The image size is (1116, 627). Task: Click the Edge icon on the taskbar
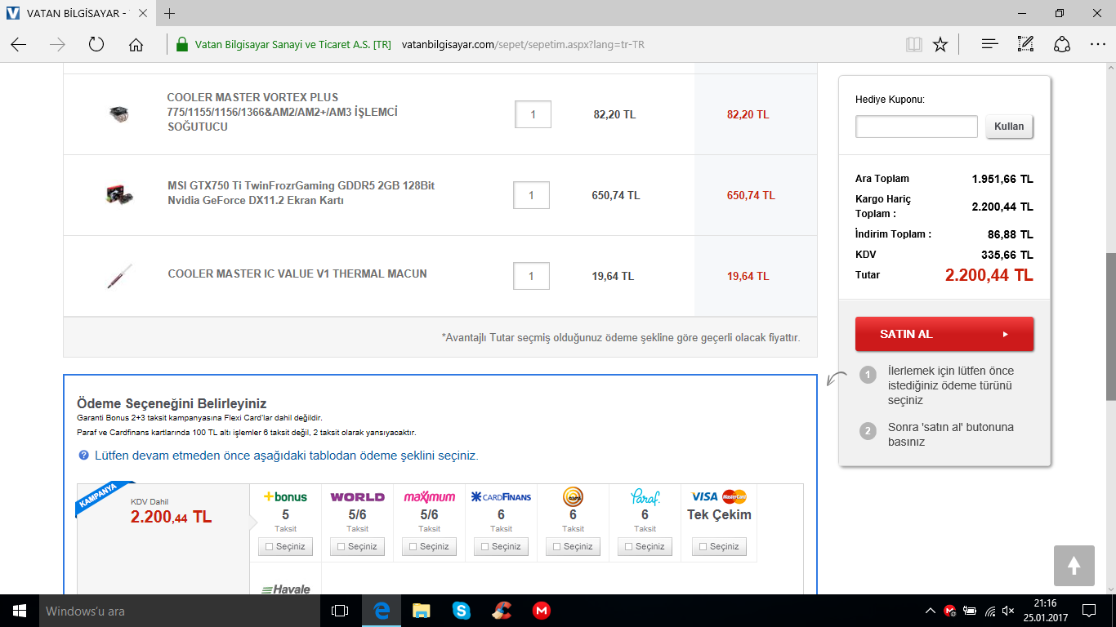(x=381, y=611)
